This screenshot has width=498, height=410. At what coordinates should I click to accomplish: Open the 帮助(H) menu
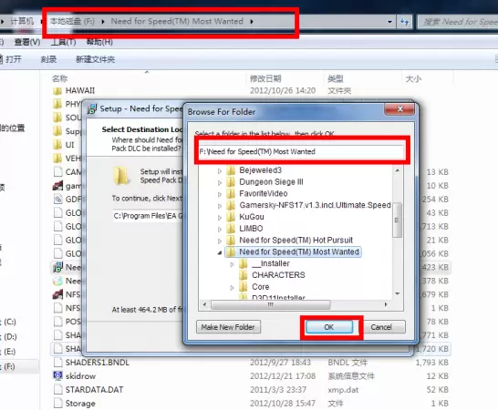pos(99,42)
